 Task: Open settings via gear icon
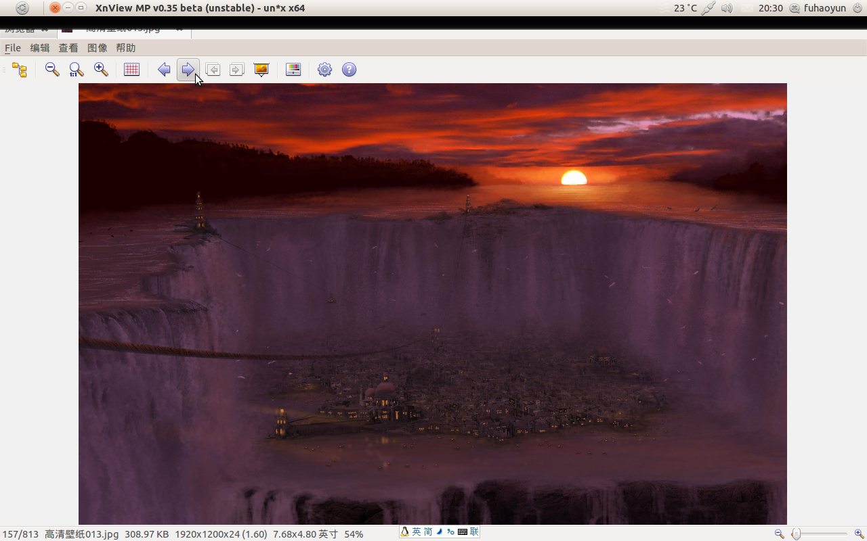(325, 70)
